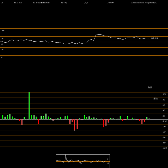168x168 pixels.
Task: Click the RSI axis label 0
Action: (2, 57)
